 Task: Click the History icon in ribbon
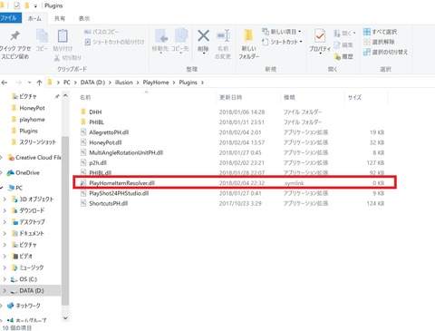tap(343, 56)
